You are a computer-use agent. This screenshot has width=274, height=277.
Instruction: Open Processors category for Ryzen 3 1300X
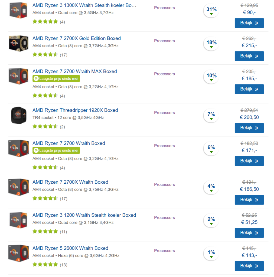(x=164, y=8)
